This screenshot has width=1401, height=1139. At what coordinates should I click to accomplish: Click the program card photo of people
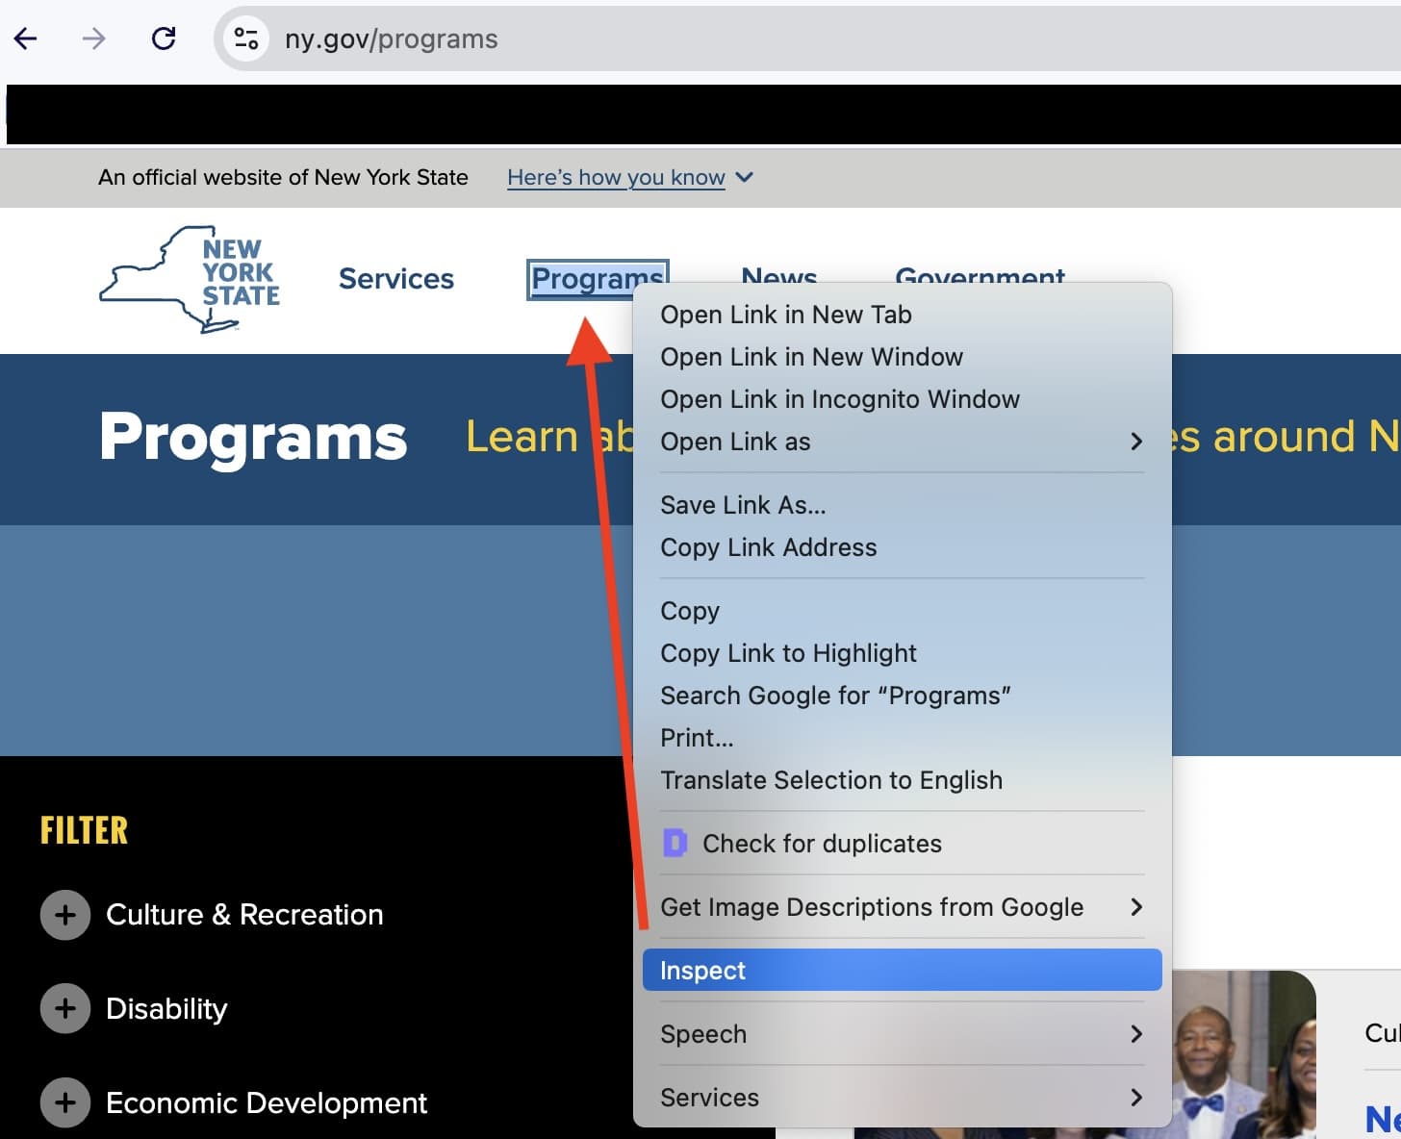pyautogui.click(x=1243, y=1054)
